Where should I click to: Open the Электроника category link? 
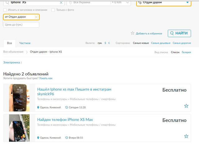tap(12, 62)
